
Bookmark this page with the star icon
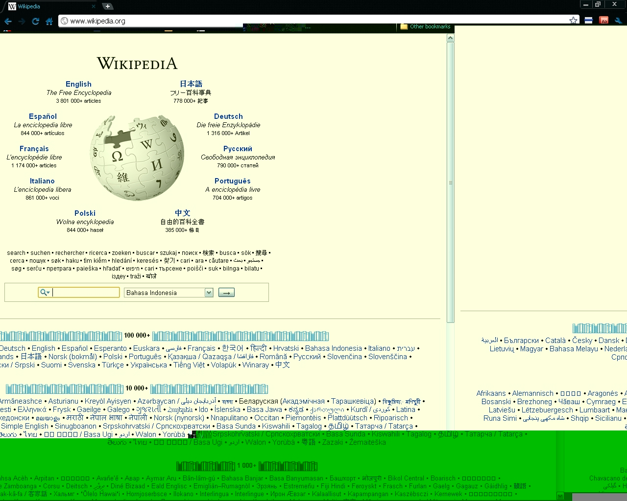pyautogui.click(x=573, y=21)
